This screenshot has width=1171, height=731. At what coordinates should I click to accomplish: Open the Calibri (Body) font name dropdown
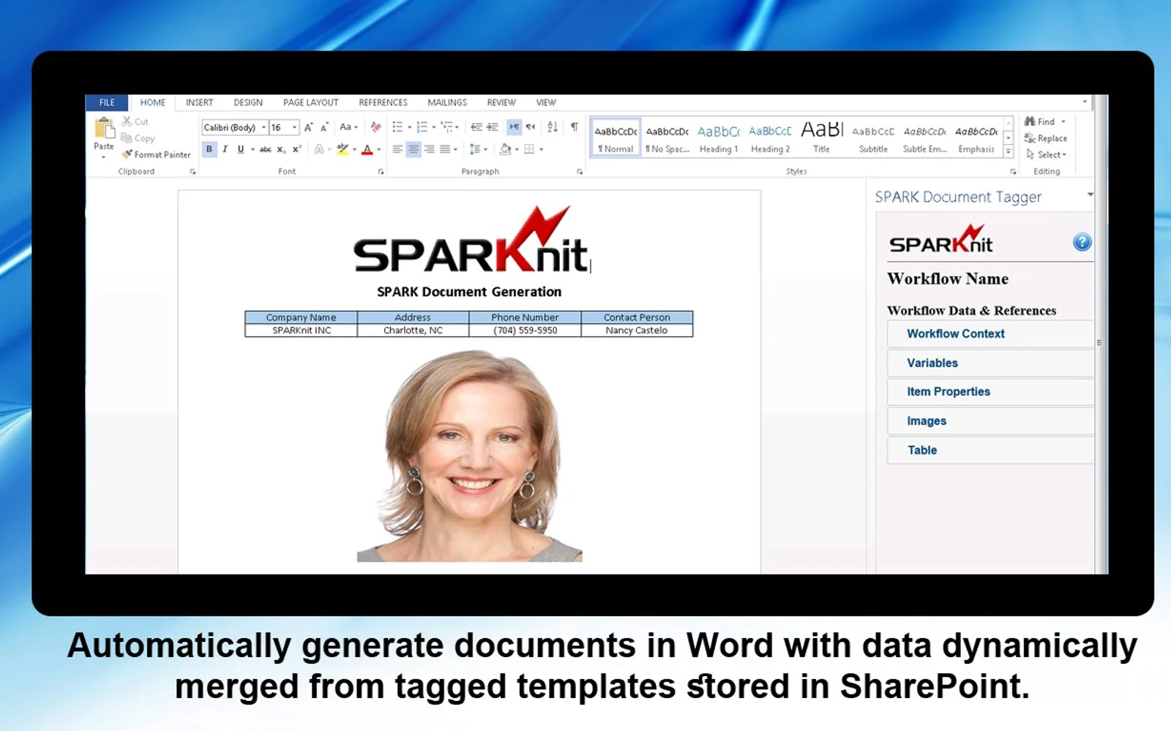click(x=263, y=127)
